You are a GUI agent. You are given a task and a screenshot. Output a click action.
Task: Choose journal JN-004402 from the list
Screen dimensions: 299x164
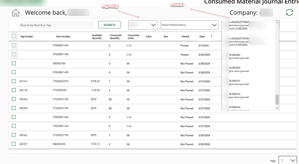pos(239,56)
